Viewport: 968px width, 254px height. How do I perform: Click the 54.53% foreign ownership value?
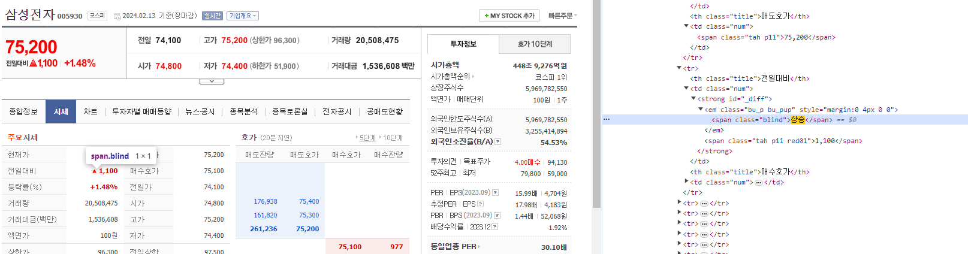click(x=553, y=143)
